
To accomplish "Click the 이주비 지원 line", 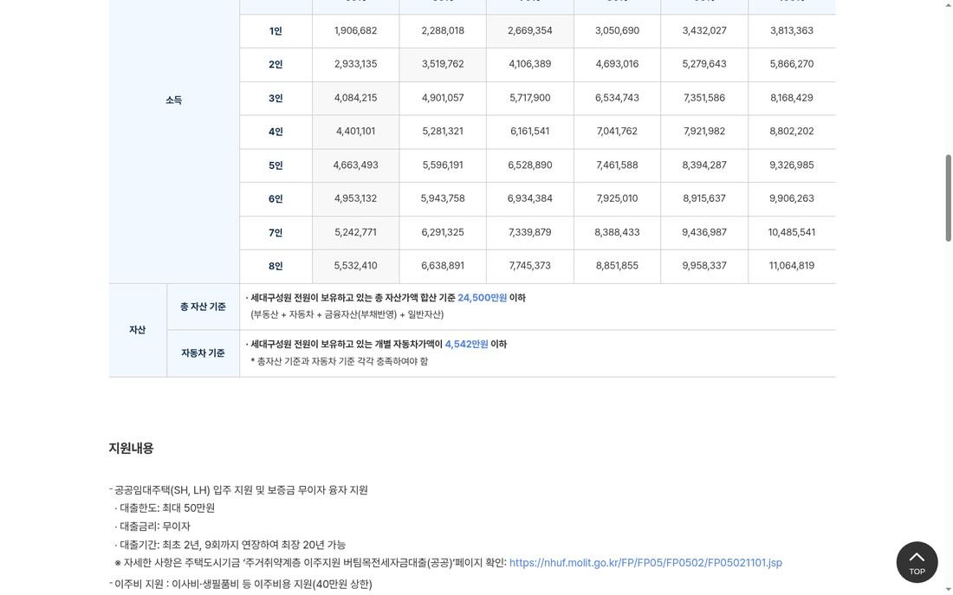I will coord(241,584).
